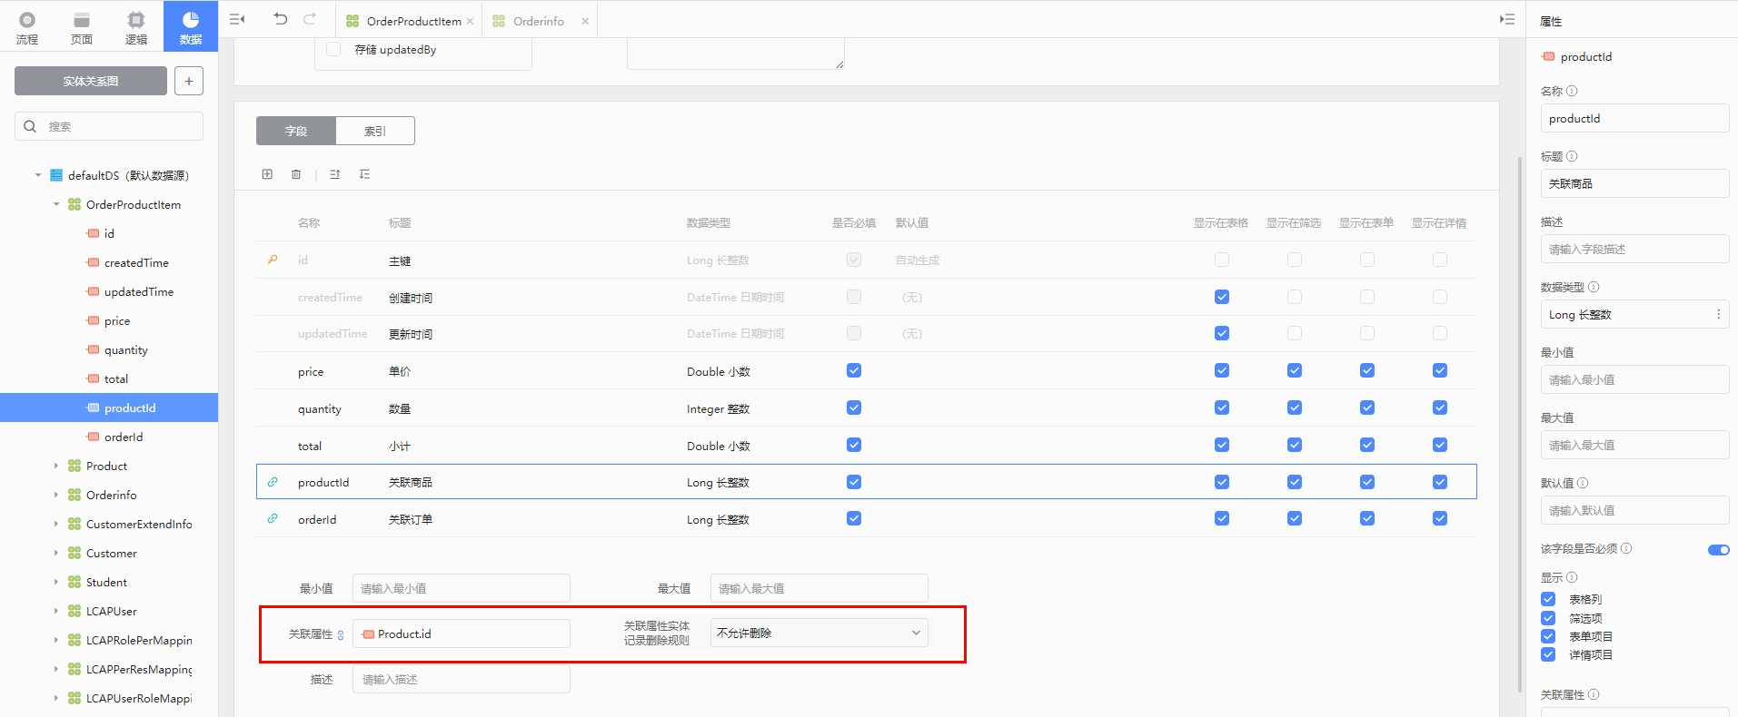
Task: Click the key icon on id row
Action: [273, 260]
